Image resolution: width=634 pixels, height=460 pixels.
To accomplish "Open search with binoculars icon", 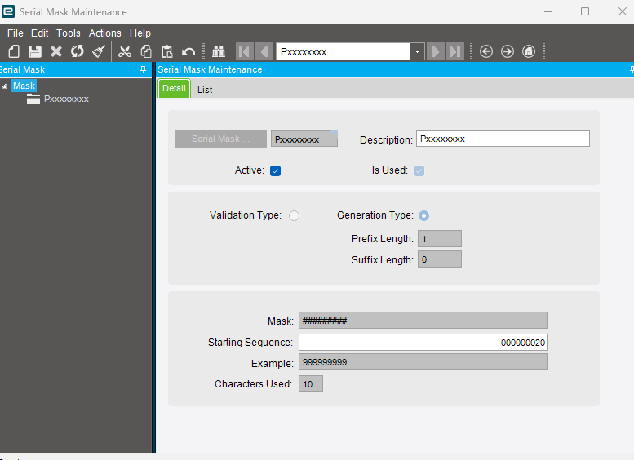I will point(218,51).
